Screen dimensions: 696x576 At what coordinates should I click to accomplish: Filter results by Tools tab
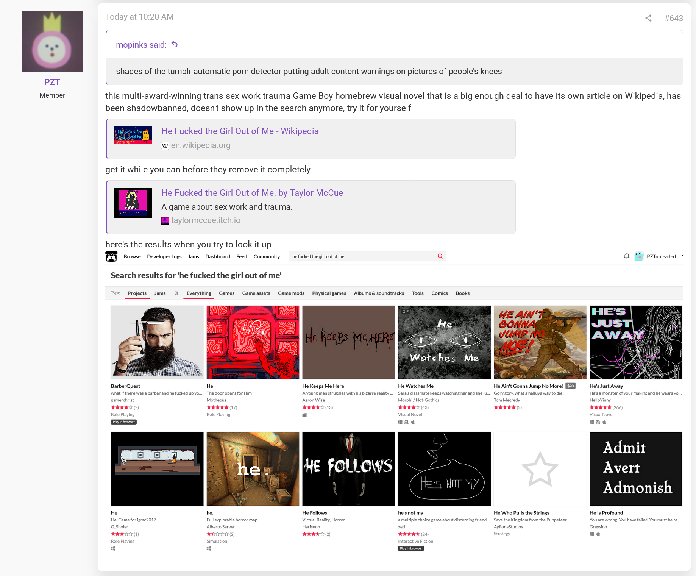click(418, 293)
